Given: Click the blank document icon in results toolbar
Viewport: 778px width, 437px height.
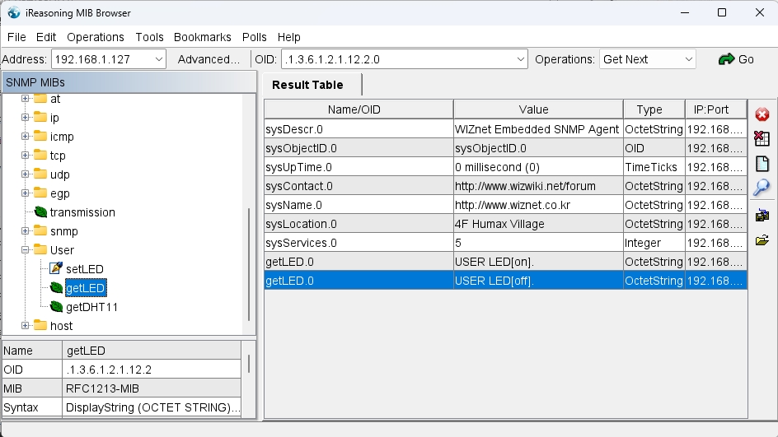Looking at the screenshot, I should point(762,163).
